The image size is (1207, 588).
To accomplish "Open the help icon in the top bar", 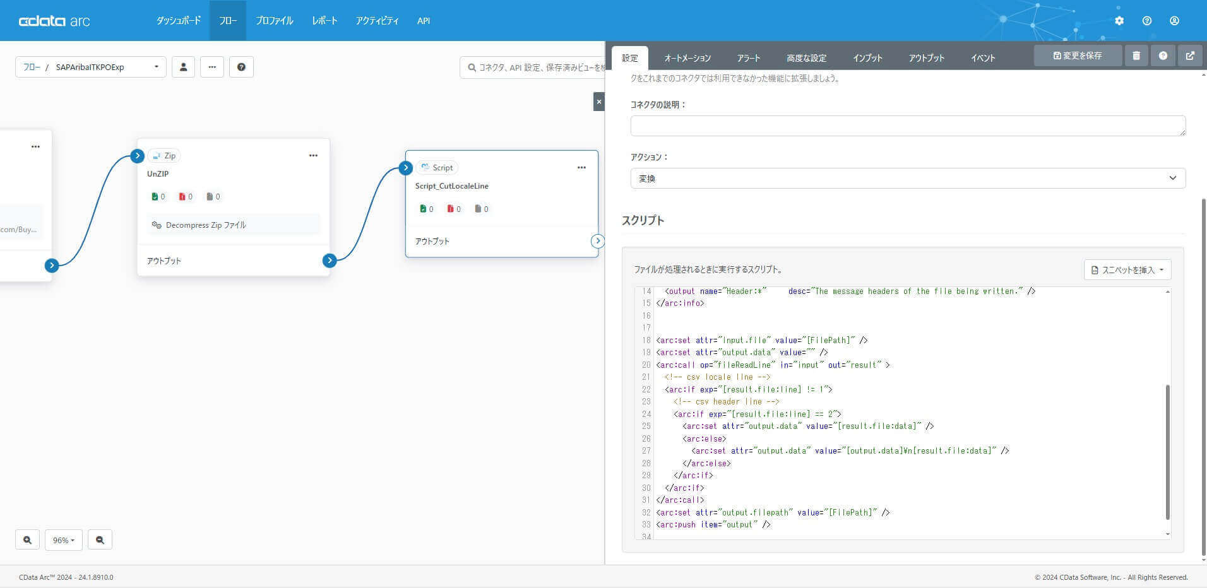I will pyautogui.click(x=1147, y=20).
